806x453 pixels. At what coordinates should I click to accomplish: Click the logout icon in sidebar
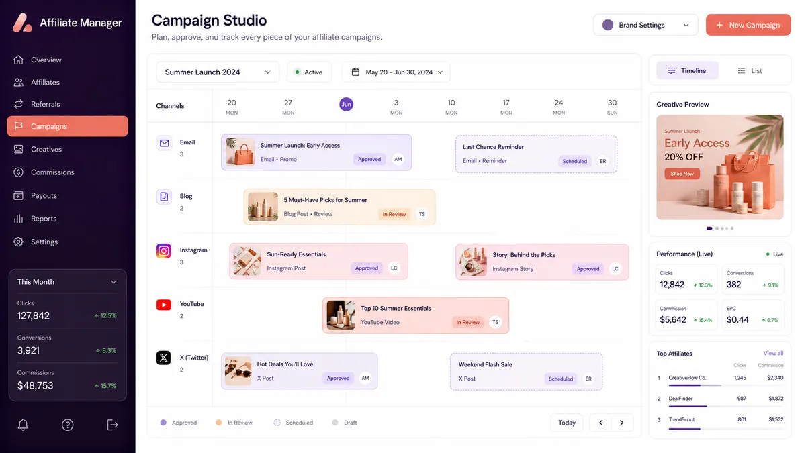pos(112,425)
